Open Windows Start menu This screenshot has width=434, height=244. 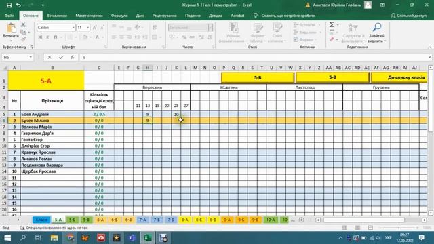(7, 238)
